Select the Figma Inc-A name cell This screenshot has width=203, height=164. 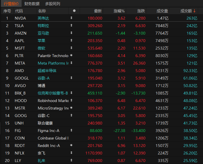coord(48,131)
